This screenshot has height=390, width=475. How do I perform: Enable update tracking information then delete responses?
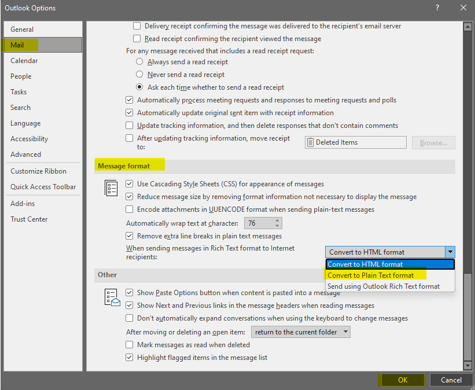click(x=130, y=125)
